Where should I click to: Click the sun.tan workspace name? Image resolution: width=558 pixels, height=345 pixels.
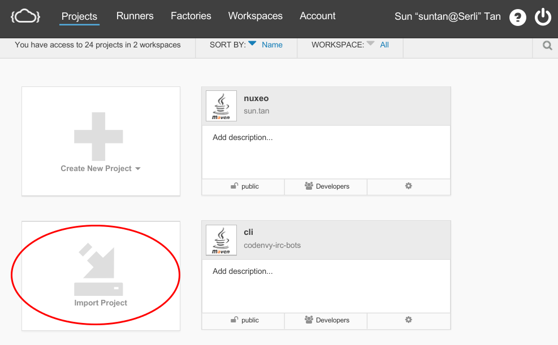pos(257,111)
